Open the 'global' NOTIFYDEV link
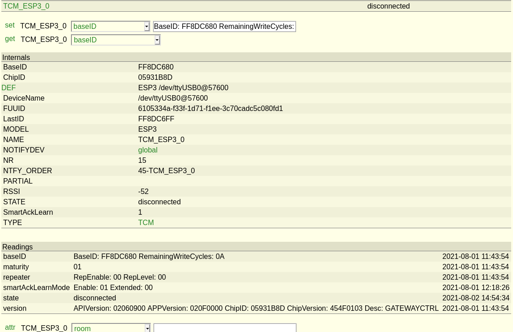The height and width of the screenshot is (332, 513). [x=148, y=150]
